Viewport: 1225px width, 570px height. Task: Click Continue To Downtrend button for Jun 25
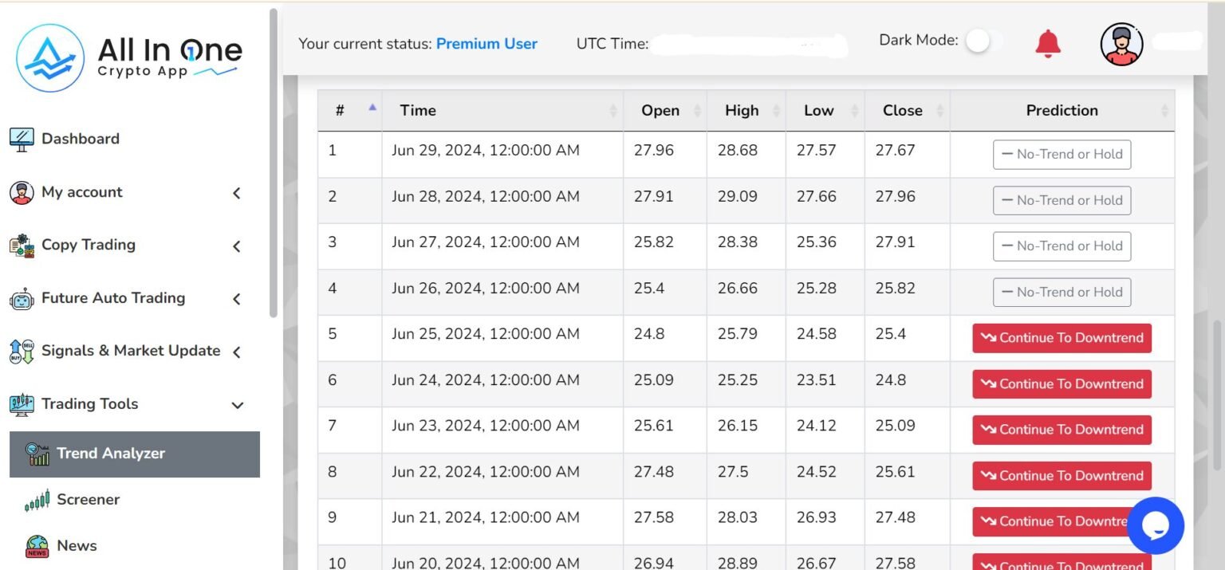(x=1062, y=338)
